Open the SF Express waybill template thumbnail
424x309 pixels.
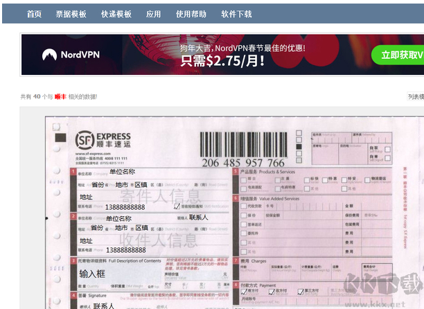pyautogui.click(x=234, y=213)
